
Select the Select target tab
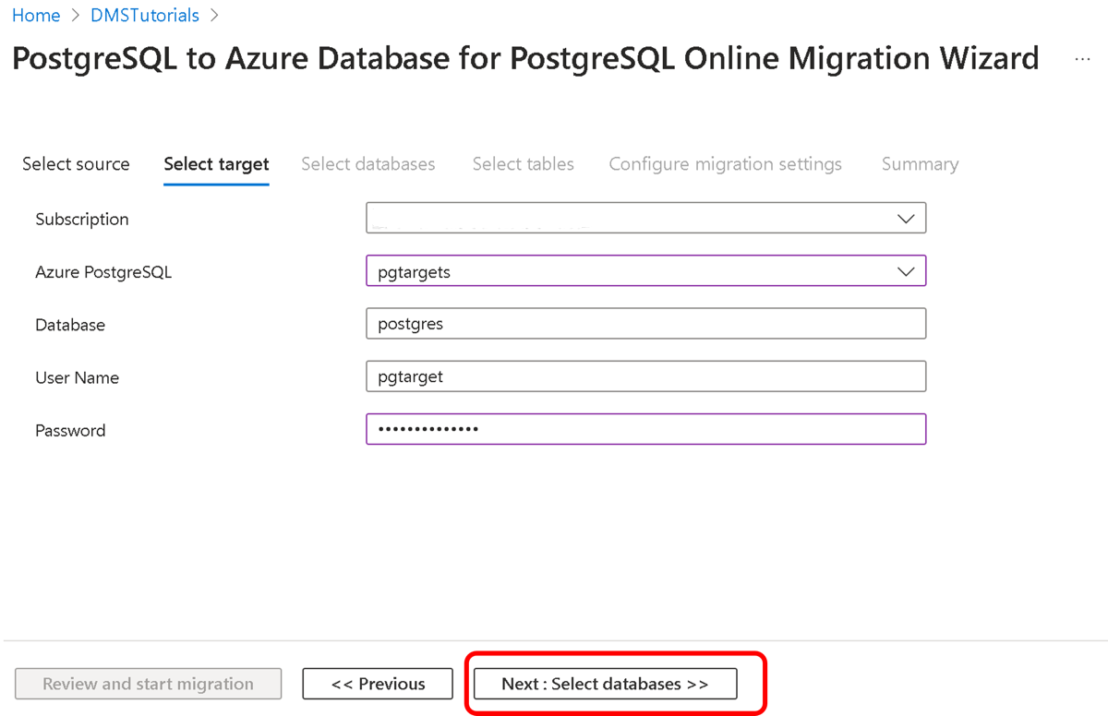pyautogui.click(x=216, y=164)
